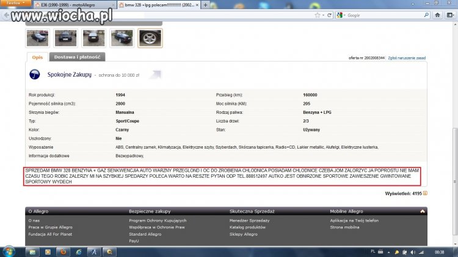Go to the Firefox home page

pos(437,15)
